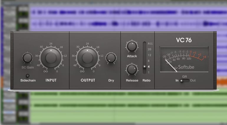Click the 24 mark on OUTPUT dial
The height and width of the screenshot is (125, 227).
click(x=87, y=44)
